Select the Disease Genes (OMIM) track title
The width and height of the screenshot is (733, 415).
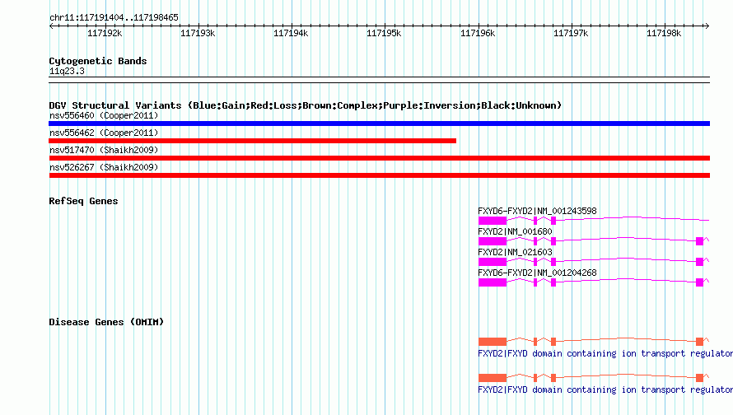click(106, 322)
